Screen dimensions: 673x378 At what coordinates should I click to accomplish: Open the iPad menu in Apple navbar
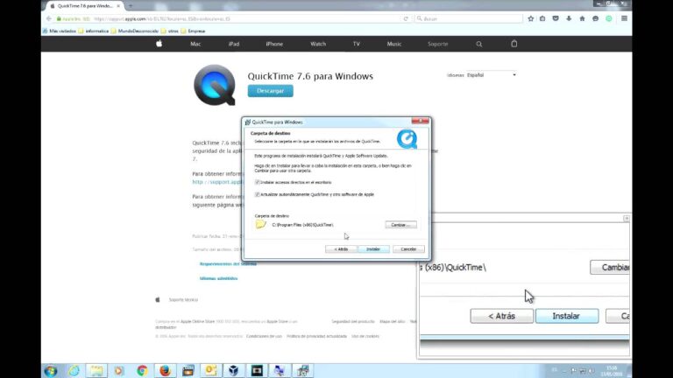click(x=234, y=44)
